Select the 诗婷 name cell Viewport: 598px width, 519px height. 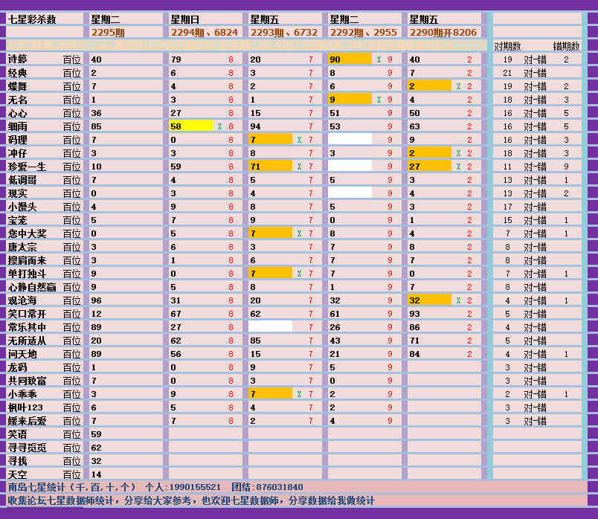[x=18, y=59]
